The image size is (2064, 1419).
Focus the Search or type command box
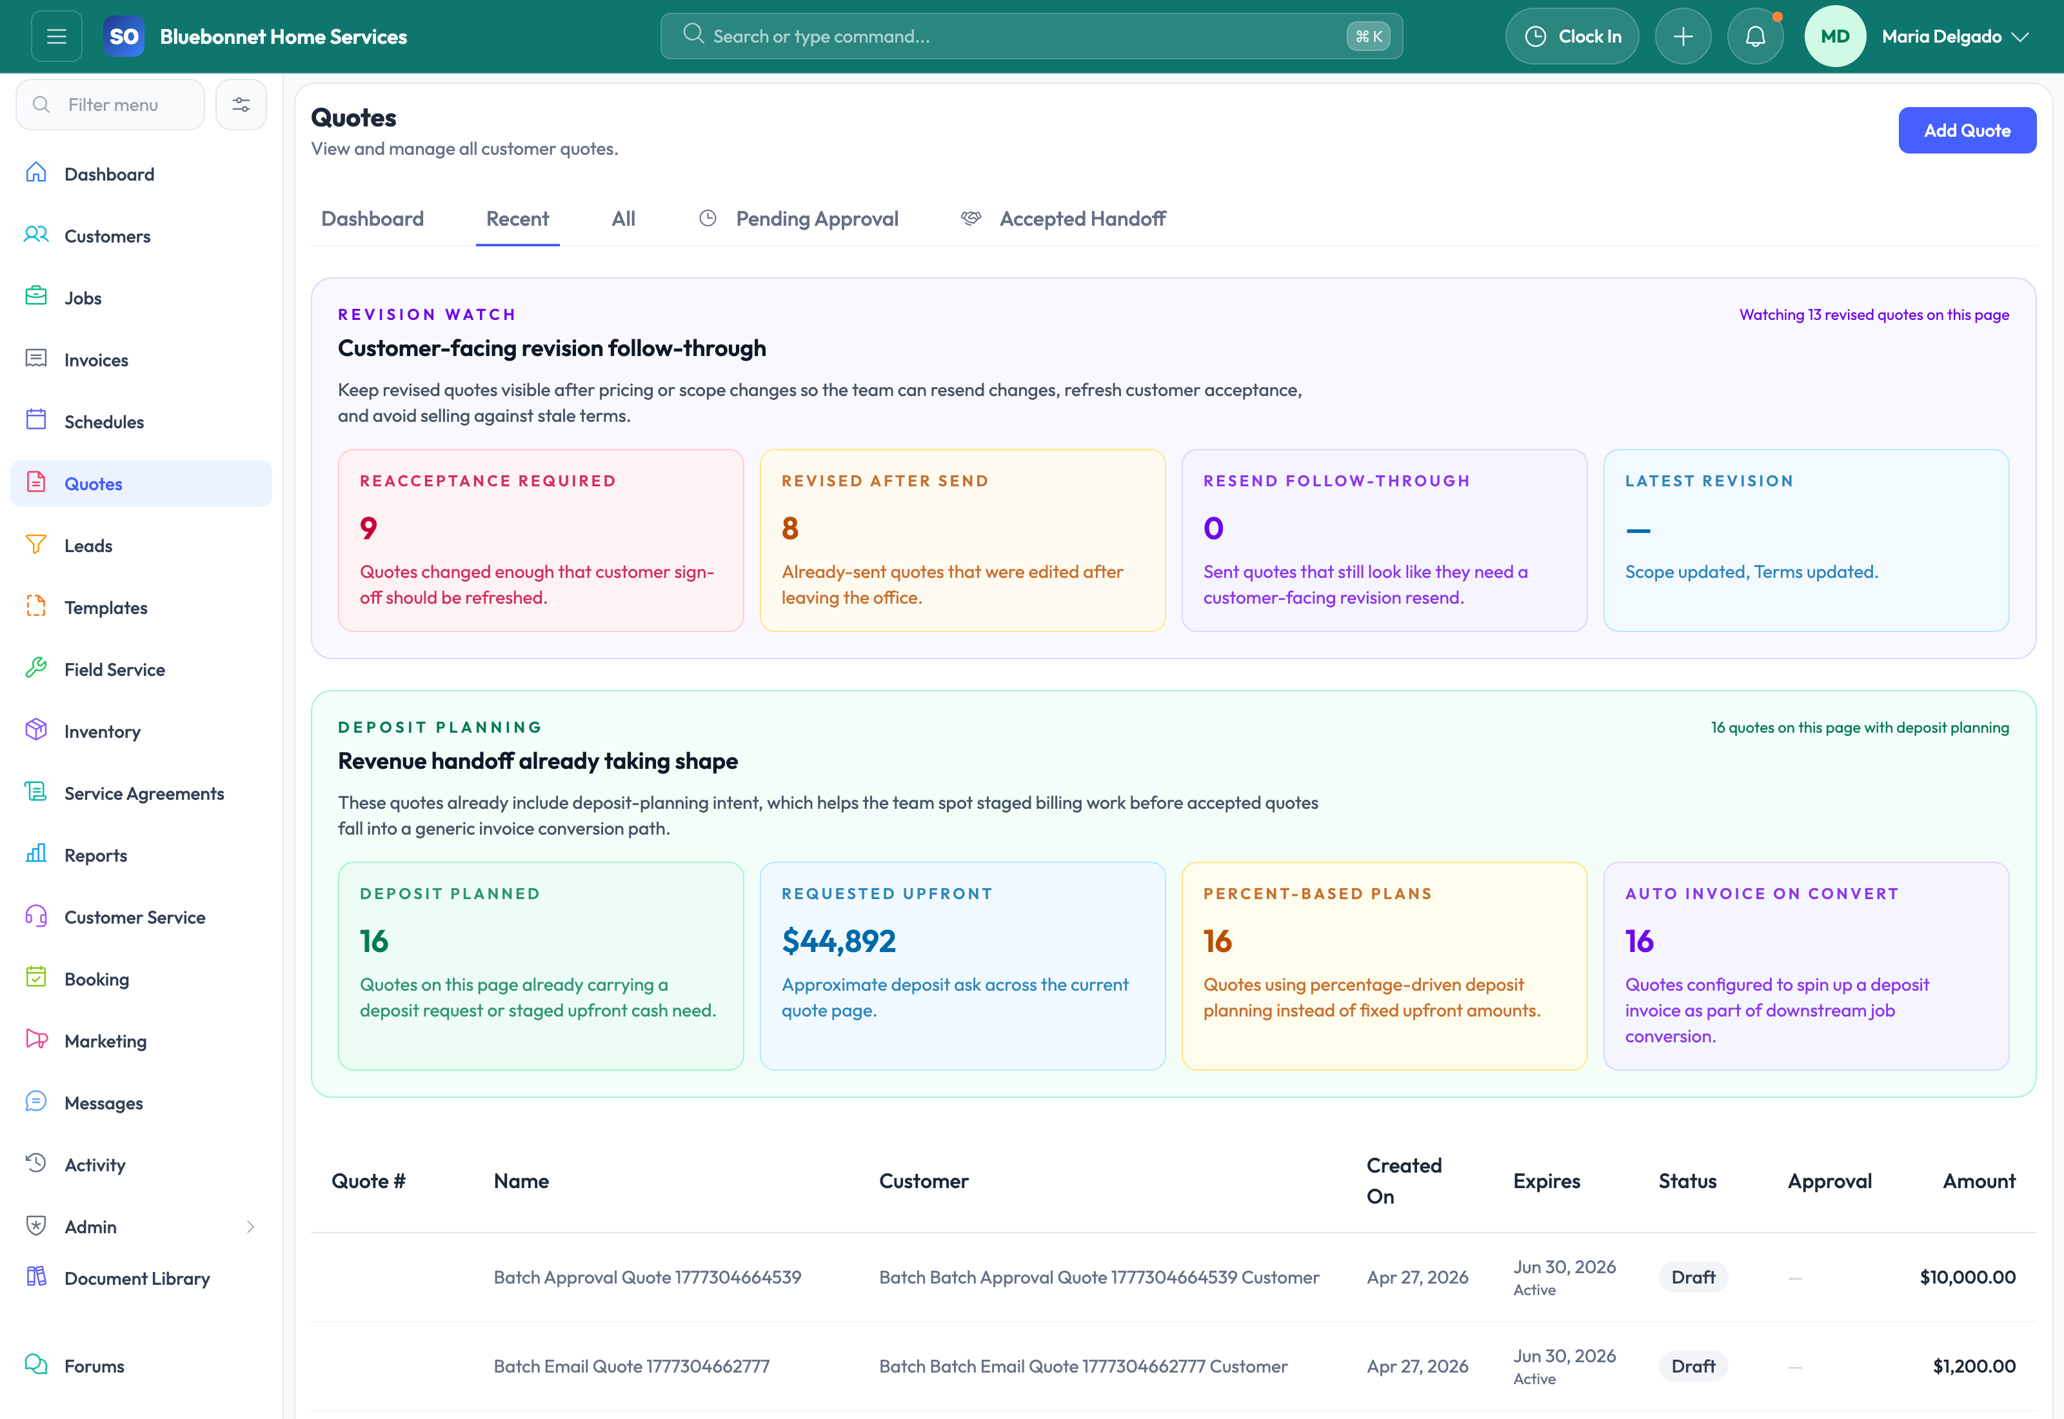tap(1031, 37)
